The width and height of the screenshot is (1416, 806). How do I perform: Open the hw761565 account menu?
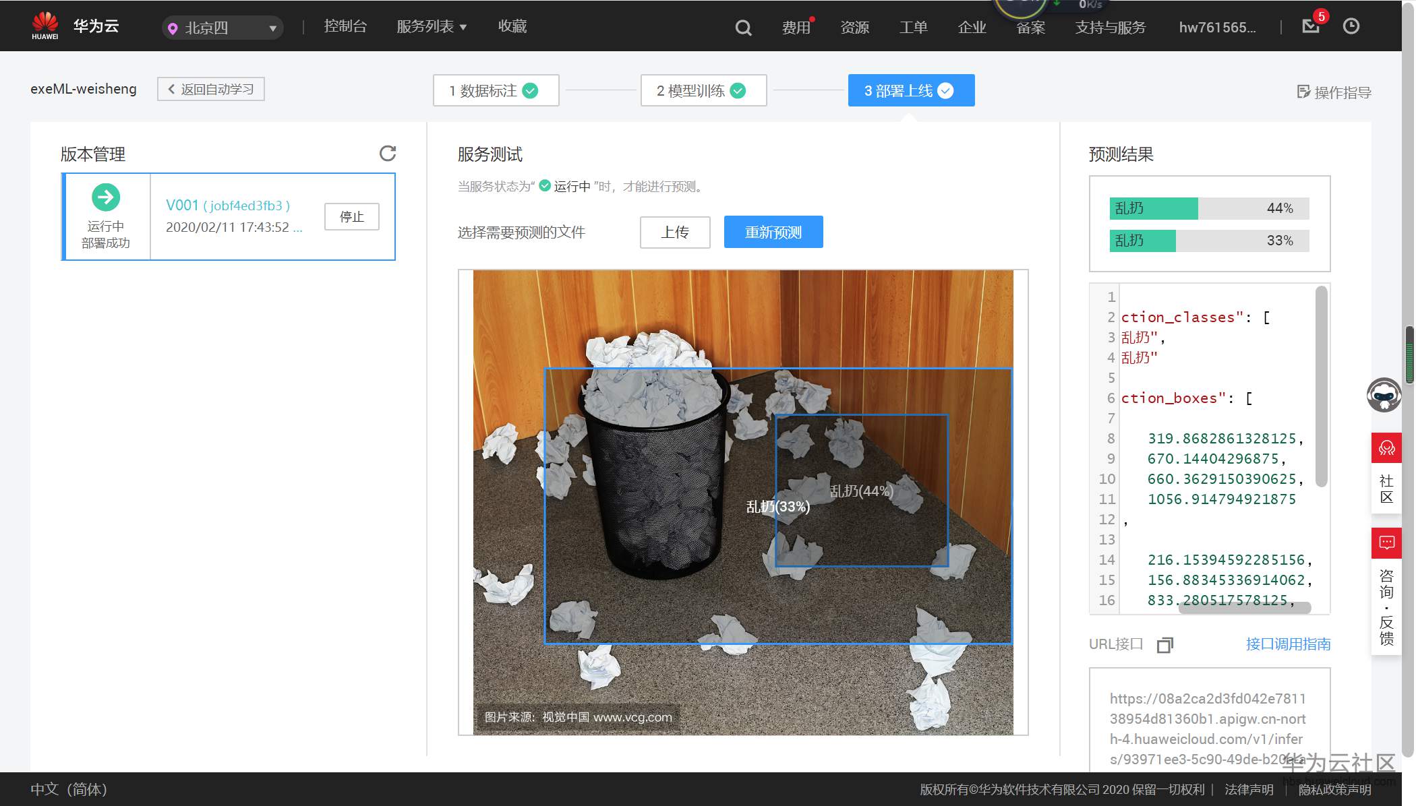[1216, 28]
